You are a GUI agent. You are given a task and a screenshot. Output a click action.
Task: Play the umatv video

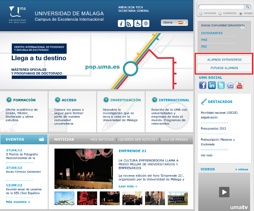pyautogui.click(x=224, y=192)
